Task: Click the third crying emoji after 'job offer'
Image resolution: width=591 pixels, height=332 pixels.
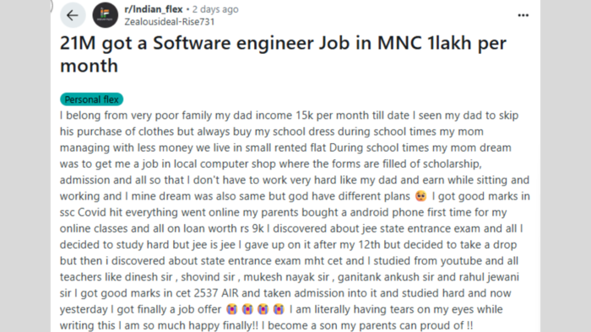Action: pos(263,309)
